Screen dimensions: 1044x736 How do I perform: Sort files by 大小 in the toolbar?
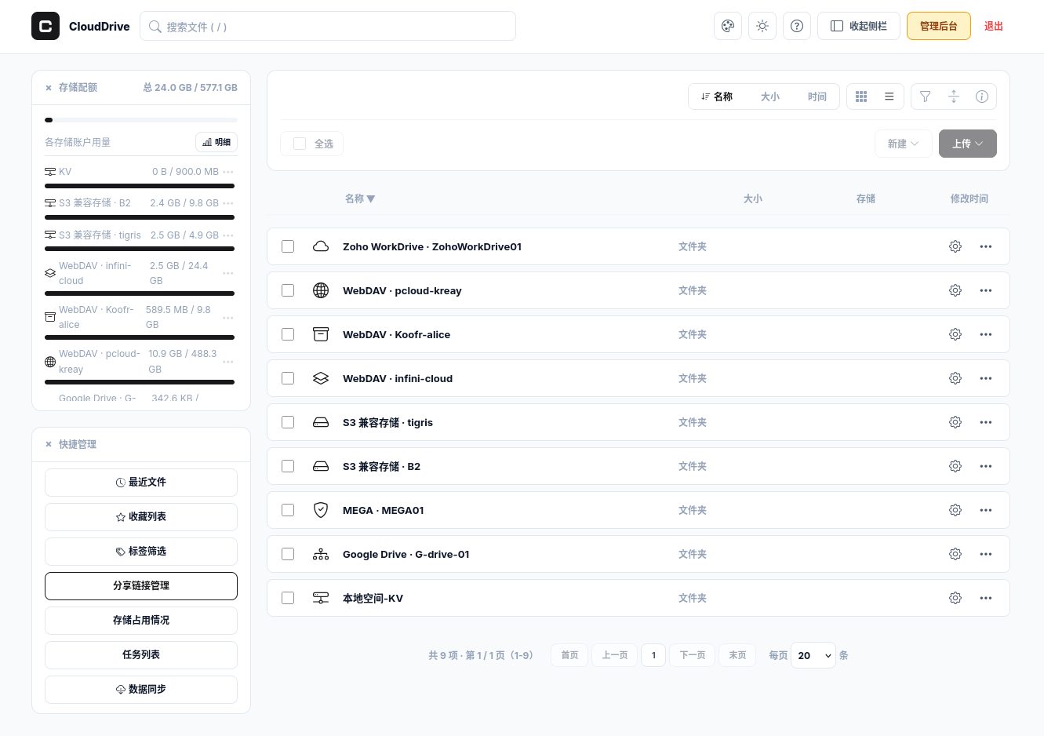770,97
